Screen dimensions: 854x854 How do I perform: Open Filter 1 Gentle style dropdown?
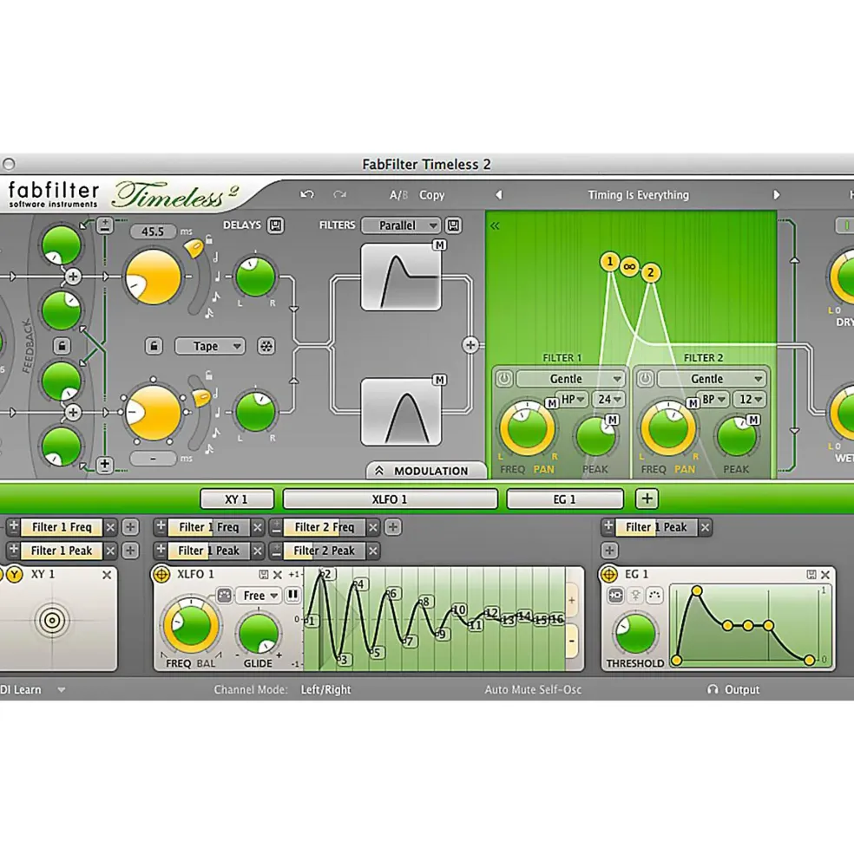click(570, 379)
